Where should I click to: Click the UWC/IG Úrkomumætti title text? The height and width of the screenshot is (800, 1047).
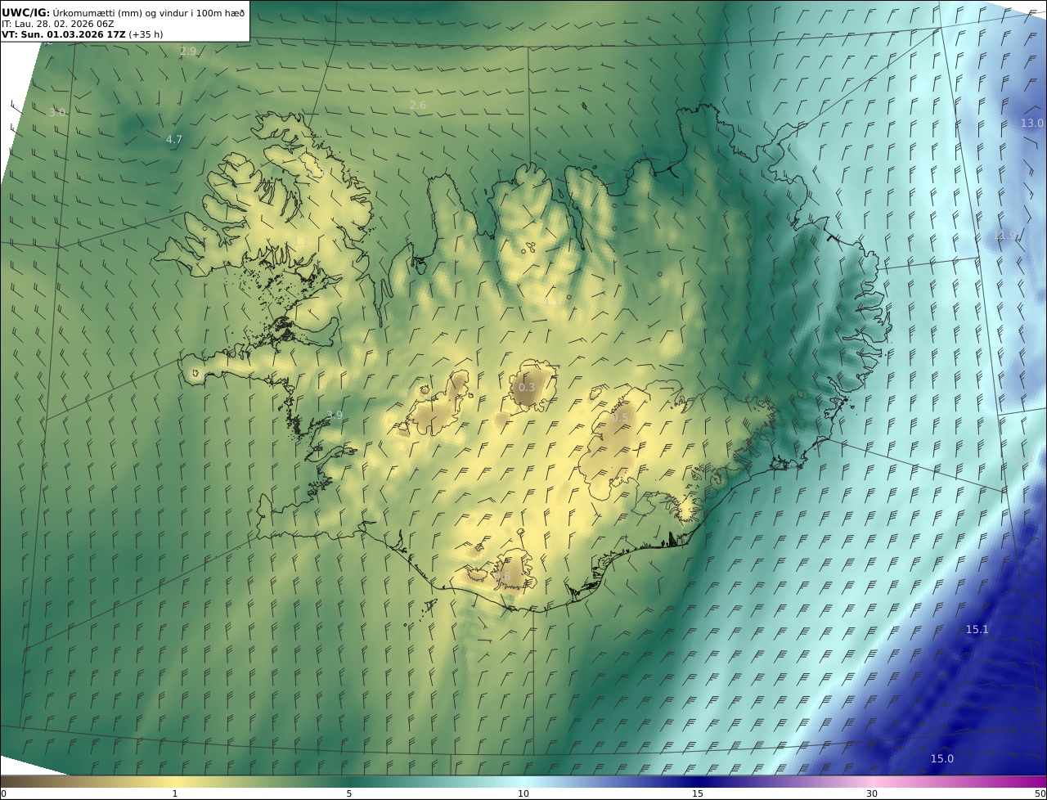point(123,12)
